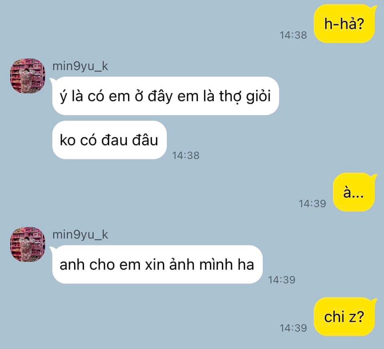Click the 14:39 timestamp after 'xin ảnh mình ha'

[282, 280]
